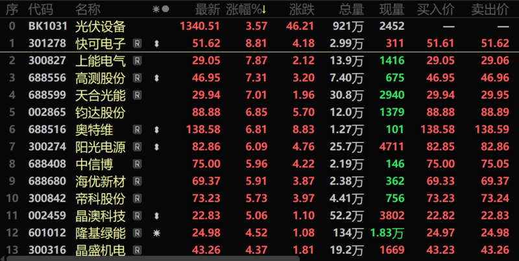Click latest price 138.58 for 奥特维

click(203, 129)
